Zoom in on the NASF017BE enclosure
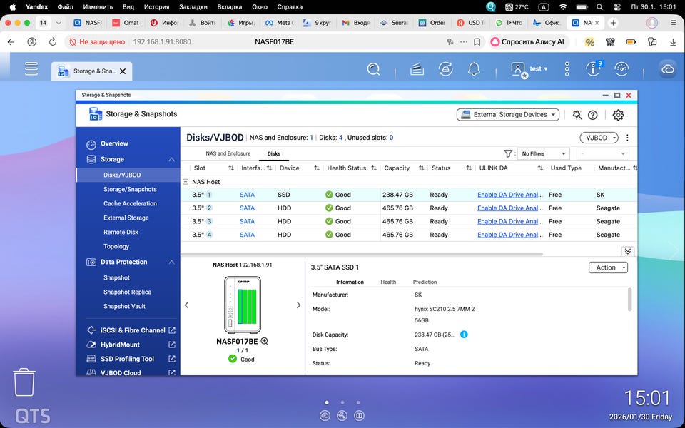This screenshot has width=685, height=428. tap(265, 342)
